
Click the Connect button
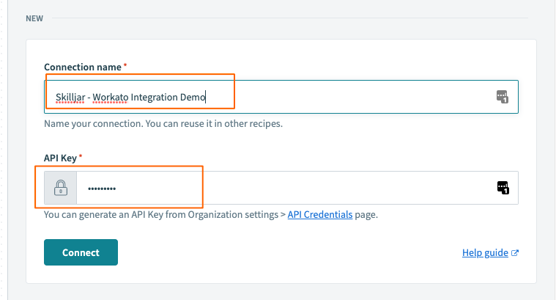coord(81,252)
